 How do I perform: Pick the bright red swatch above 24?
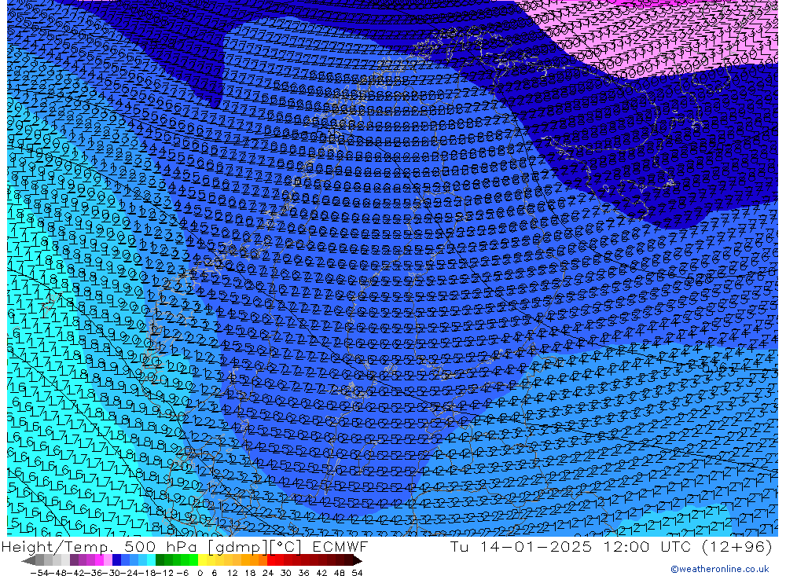[x=271, y=560]
